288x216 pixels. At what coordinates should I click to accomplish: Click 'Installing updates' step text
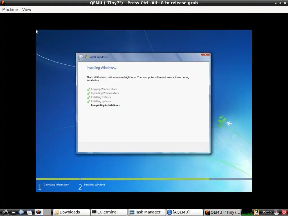point(101,101)
